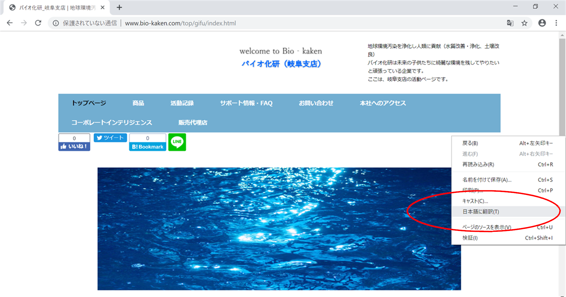Open the 活動記録 navigation item
This screenshot has height=297, width=566.
pyautogui.click(x=182, y=103)
